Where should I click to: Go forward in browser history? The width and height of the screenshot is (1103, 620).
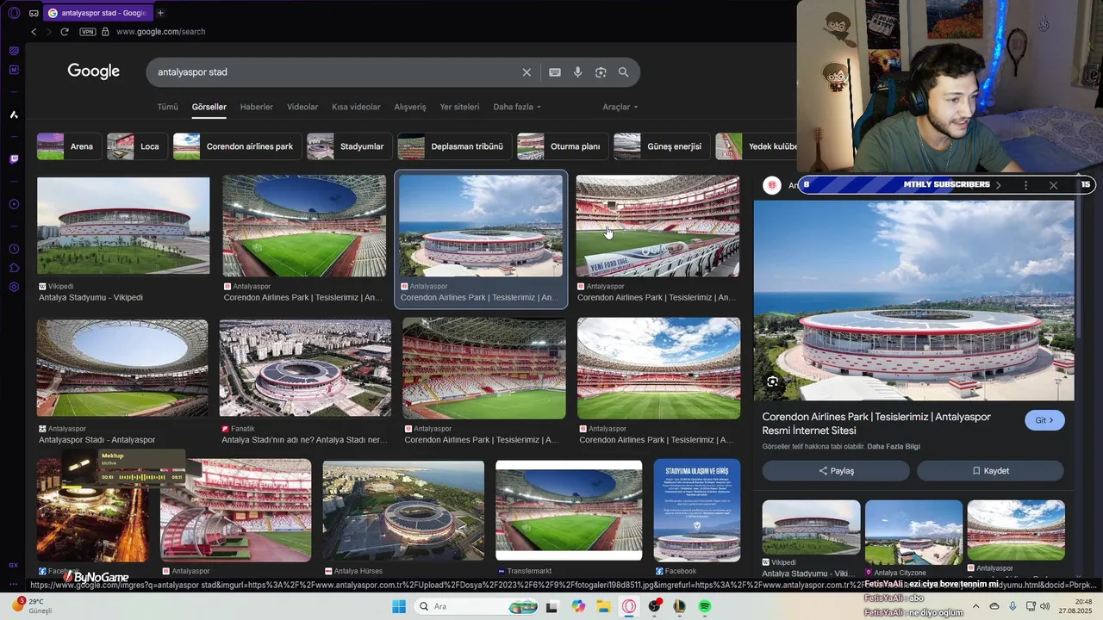pos(48,32)
